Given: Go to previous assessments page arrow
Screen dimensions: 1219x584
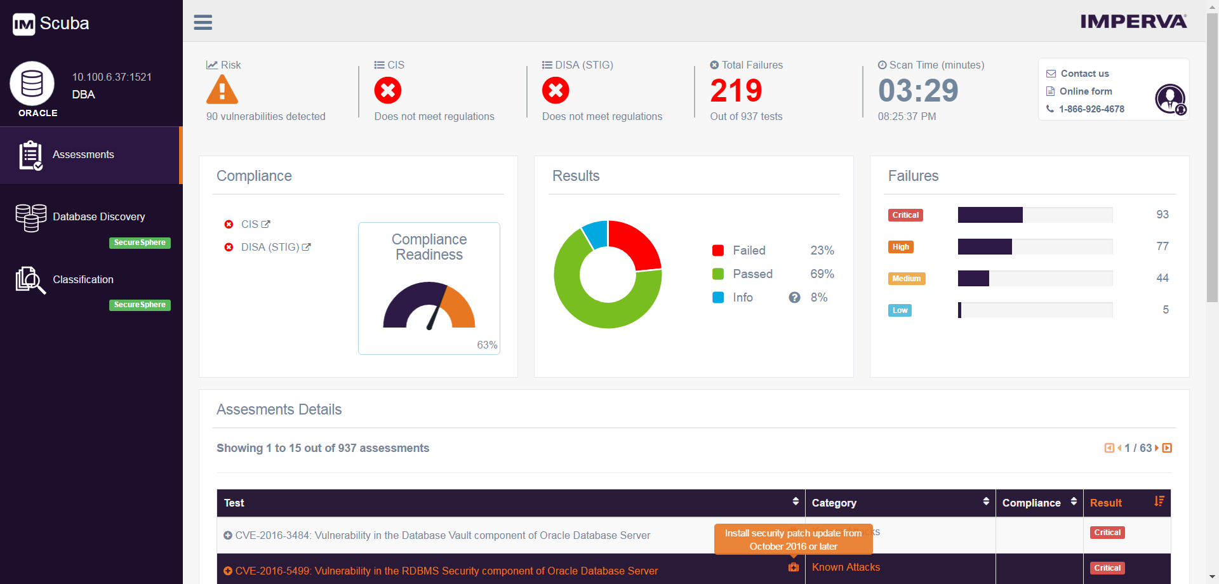Looking at the screenshot, I should (x=1119, y=448).
